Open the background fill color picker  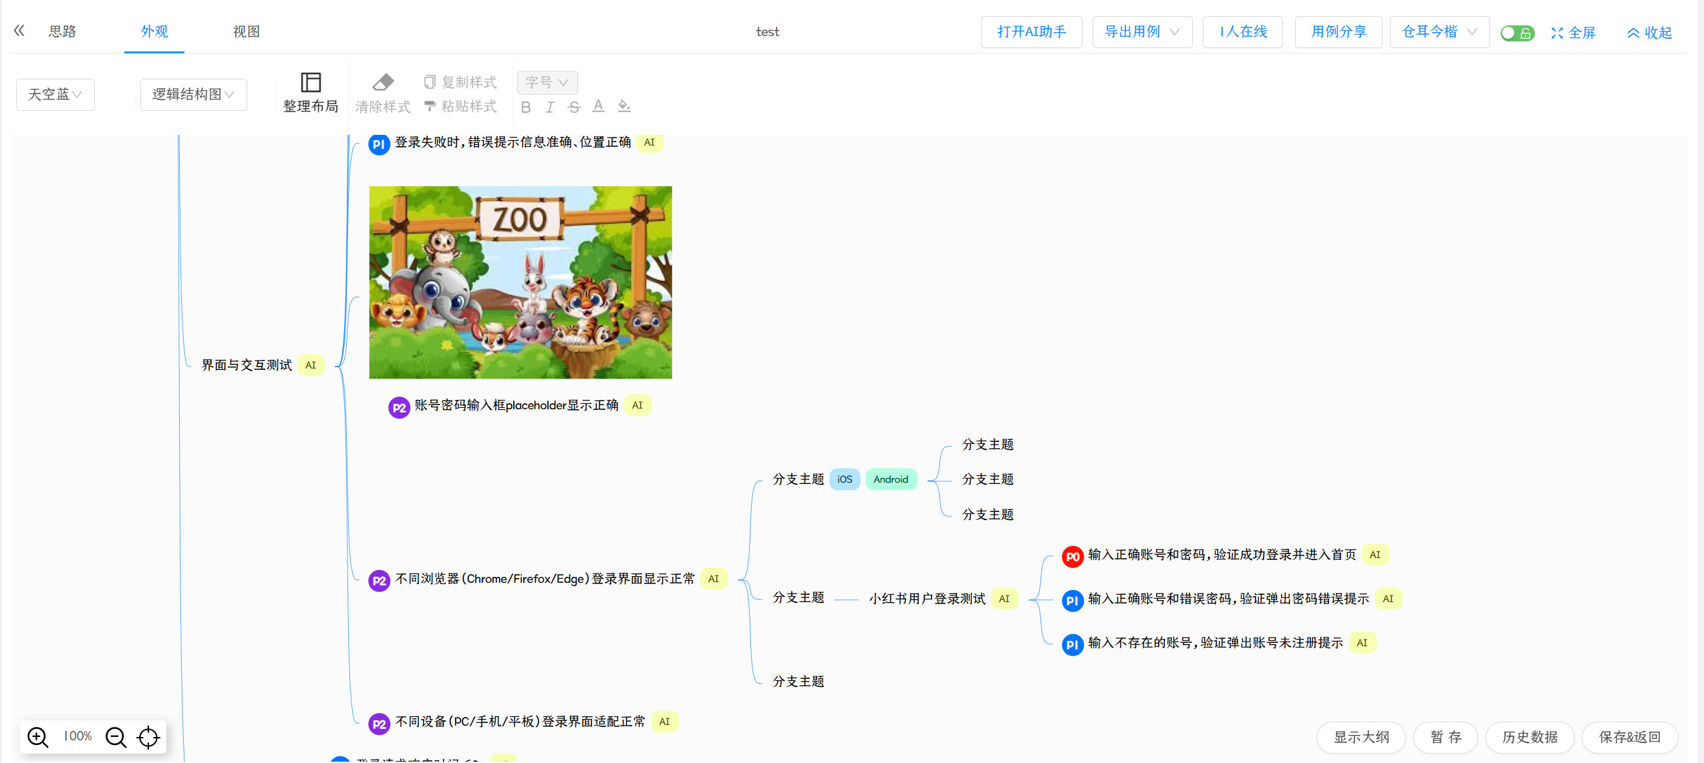tap(624, 106)
